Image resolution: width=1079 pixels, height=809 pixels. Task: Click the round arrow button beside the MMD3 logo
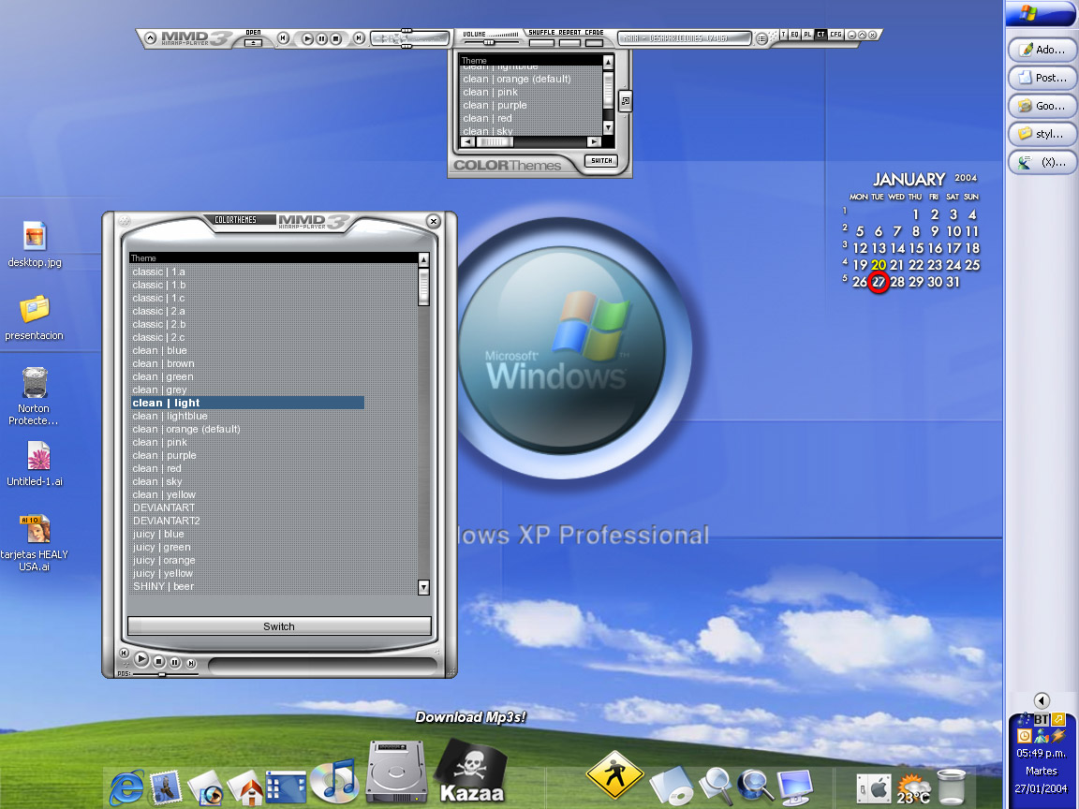tap(150, 38)
